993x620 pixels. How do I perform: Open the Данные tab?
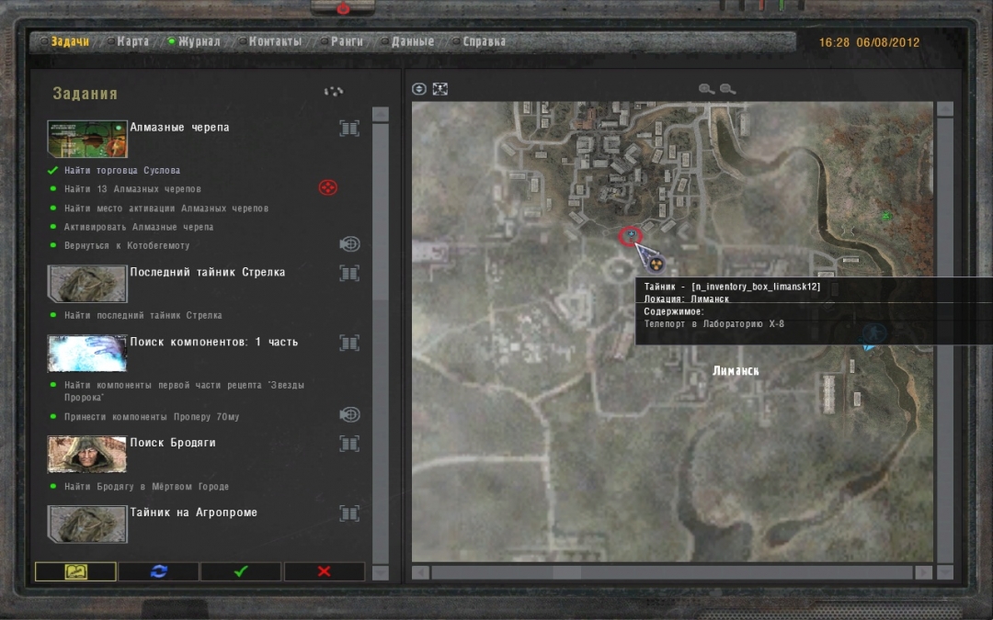pos(412,41)
